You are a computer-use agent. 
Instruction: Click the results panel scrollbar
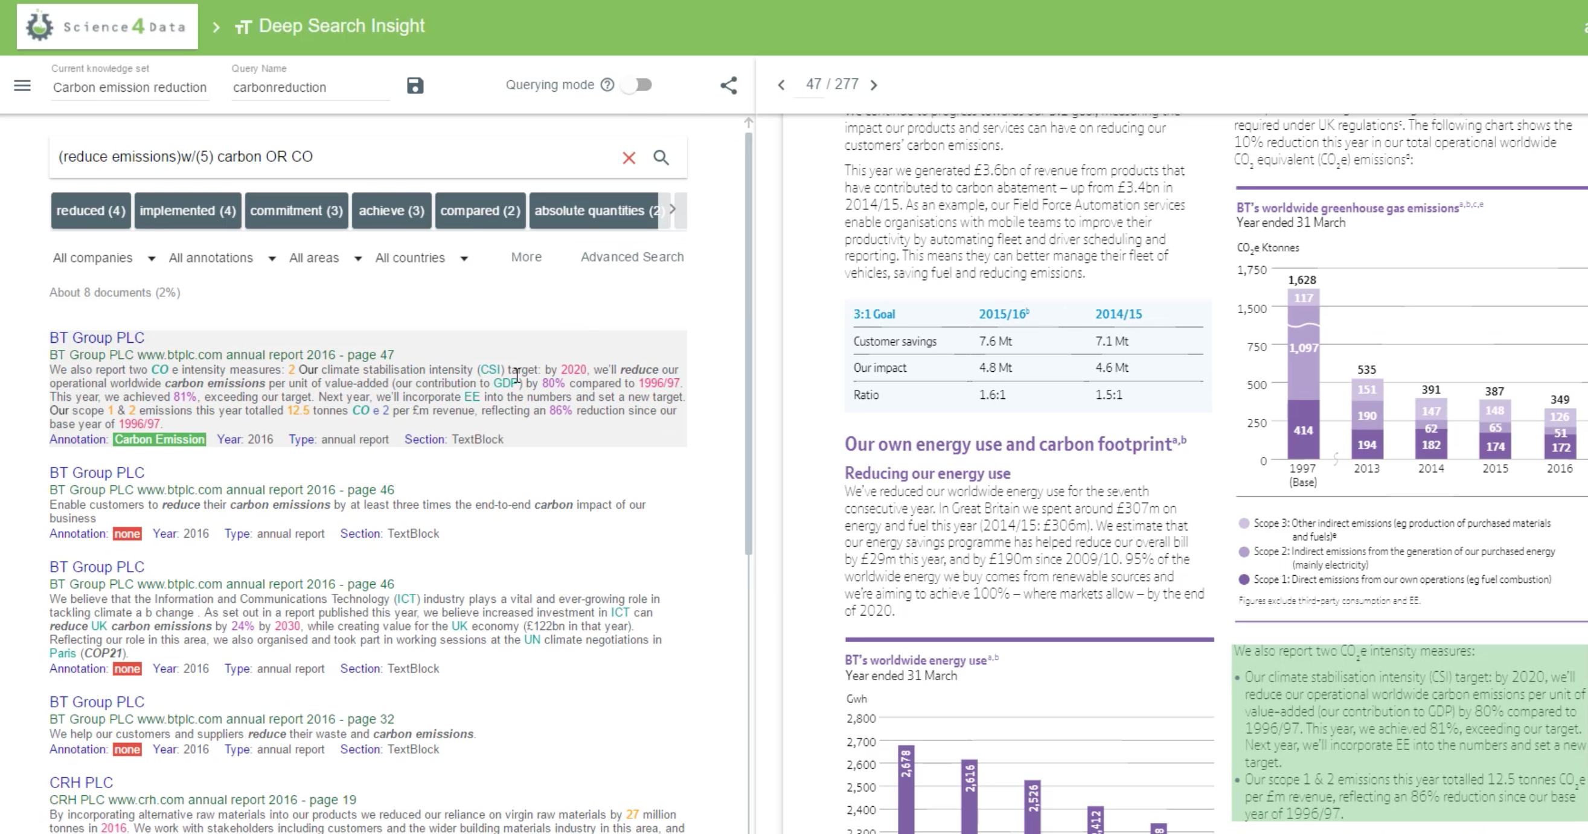tap(748, 344)
